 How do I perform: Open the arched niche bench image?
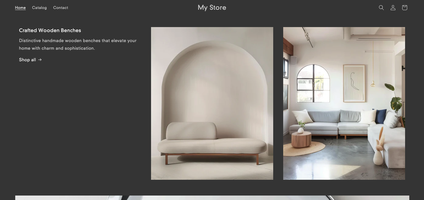(x=212, y=103)
